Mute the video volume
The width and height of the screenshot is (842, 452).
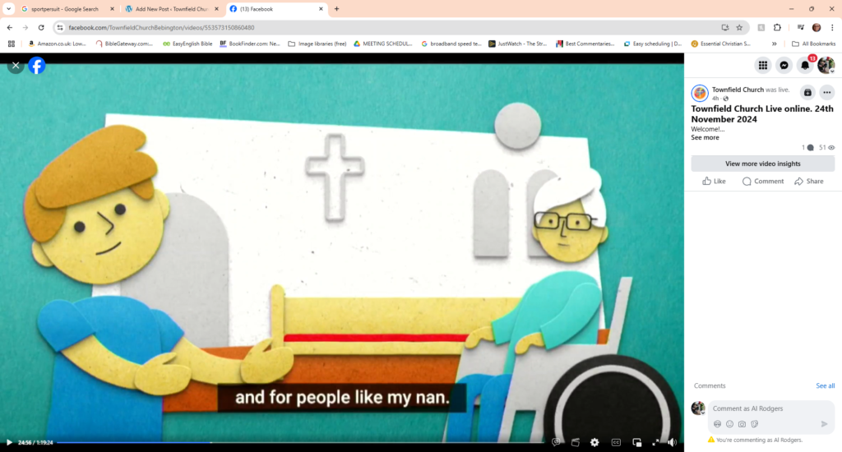pyautogui.click(x=672, y=442)
